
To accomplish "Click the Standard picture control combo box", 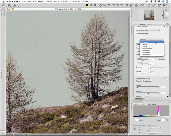I will pos(151,40).
